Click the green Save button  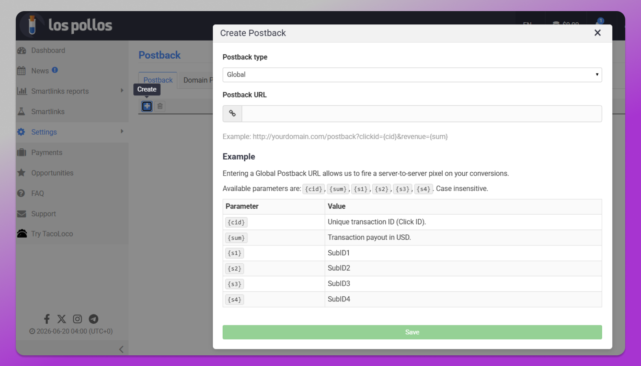(x=412, y=332)
